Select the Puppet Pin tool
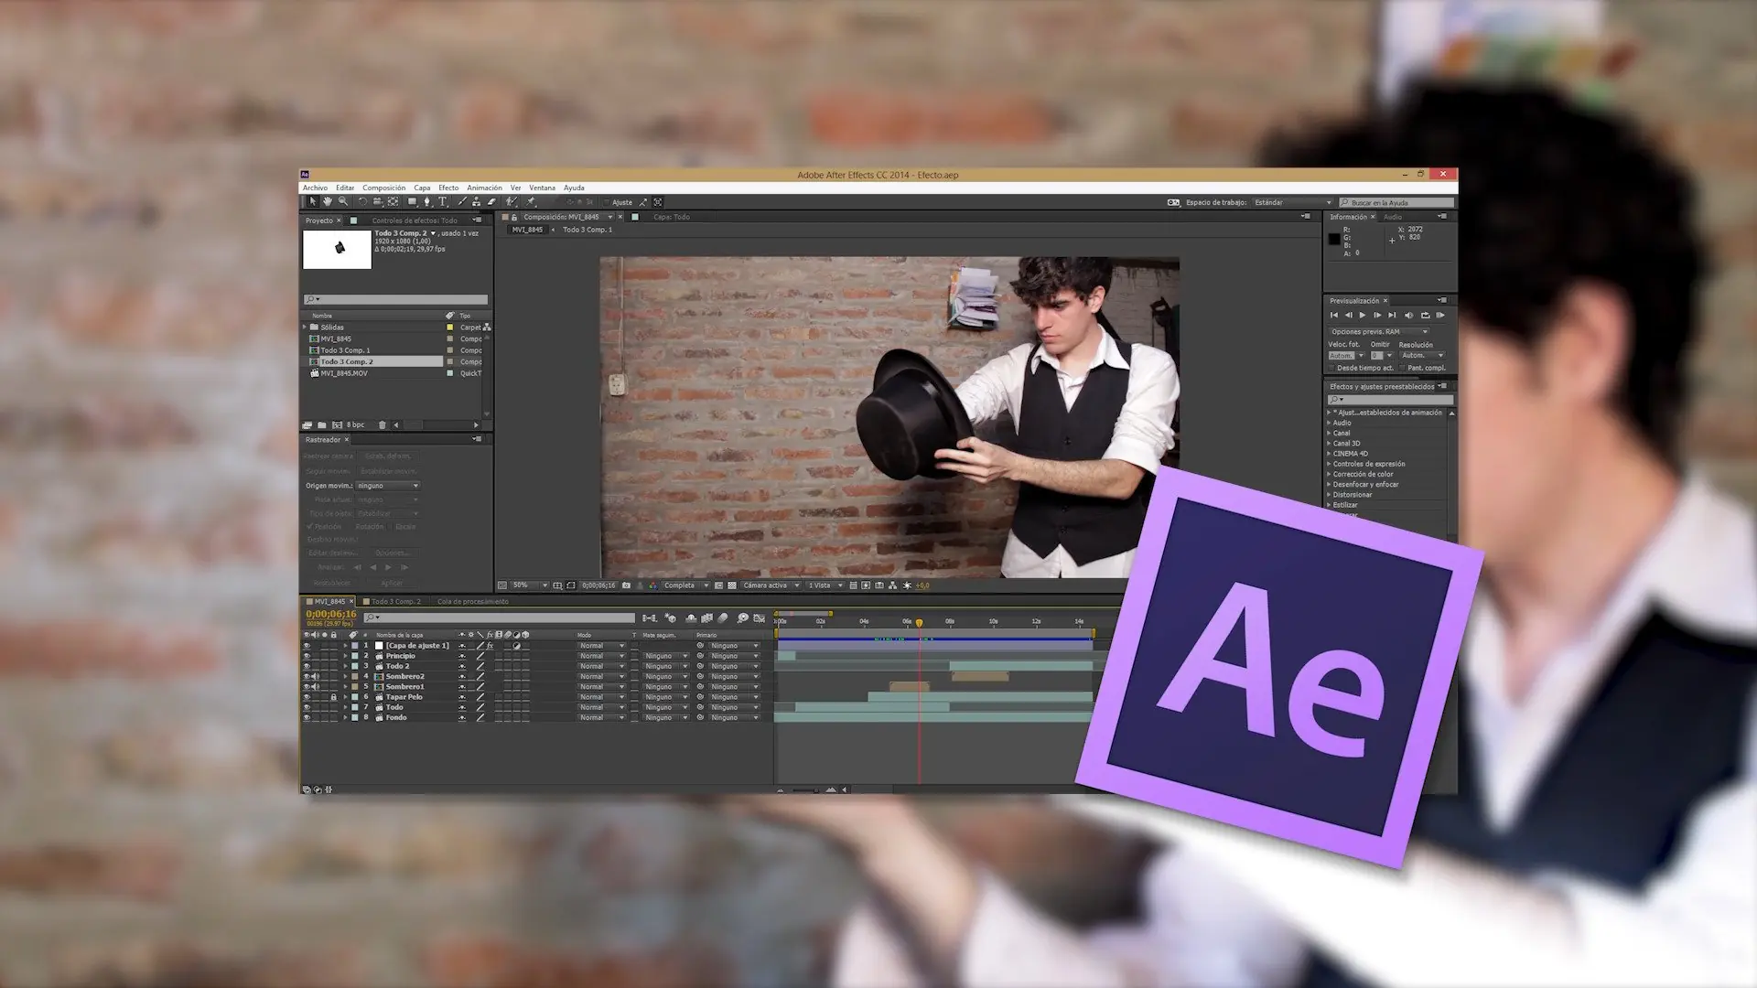This screenshot has width=1757, height=988. (x=531, y=202)
